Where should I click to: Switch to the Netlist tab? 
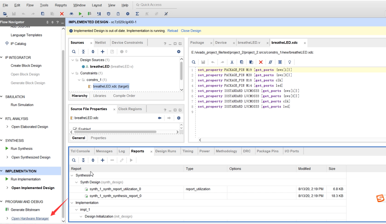100,42
